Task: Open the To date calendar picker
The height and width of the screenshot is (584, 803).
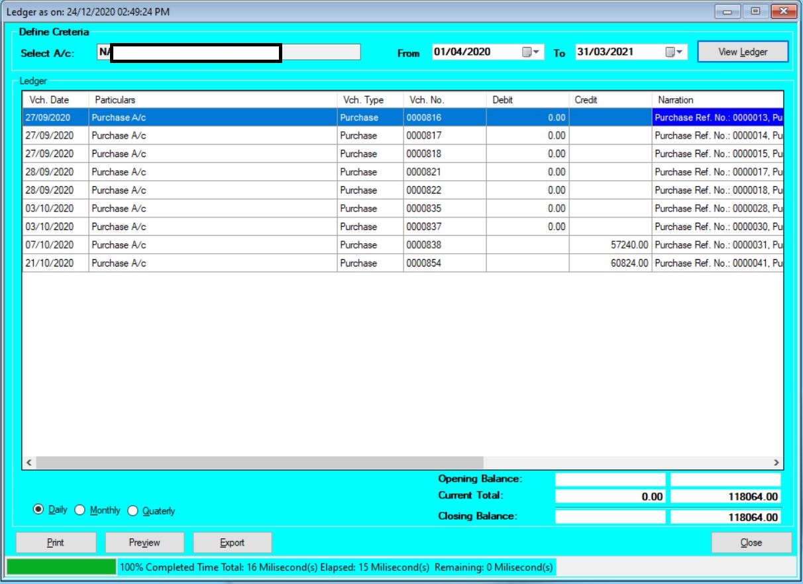Action: 671,51
